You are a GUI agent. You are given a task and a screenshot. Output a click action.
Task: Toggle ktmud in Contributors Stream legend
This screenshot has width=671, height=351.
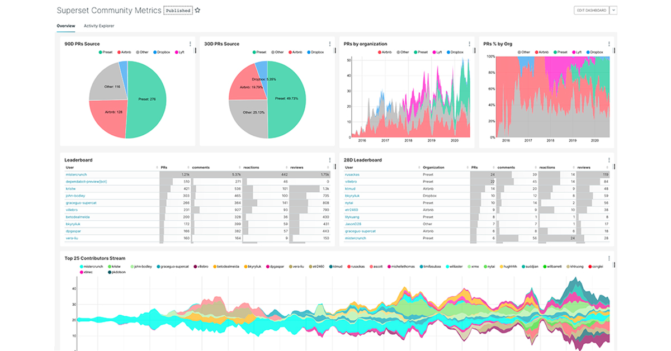336,267
